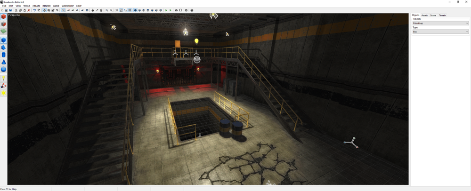Click the Paste clipboard icon
This screenshot has height=191, width=471.
[x=24, y=10]
